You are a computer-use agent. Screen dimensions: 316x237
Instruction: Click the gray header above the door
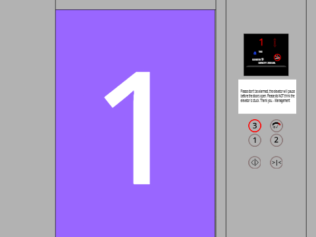[x=136, y=5]
